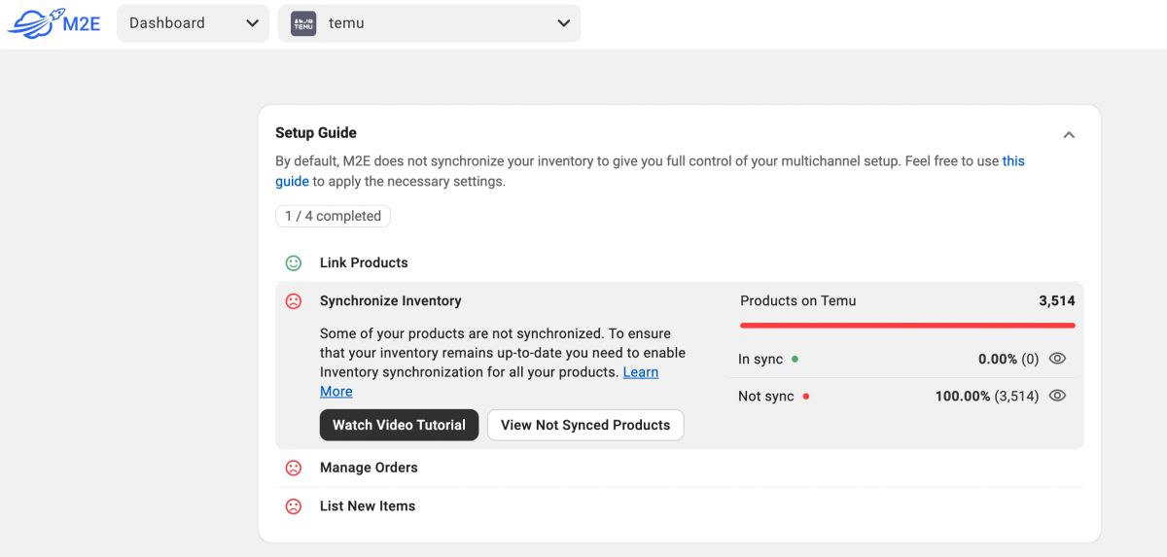Click the green smiley beside Link Products
Viewport: 1167px width, 557px height.
tap(293, 263)
